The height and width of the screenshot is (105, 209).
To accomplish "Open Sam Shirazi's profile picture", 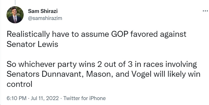I will (x=15, y=15).
